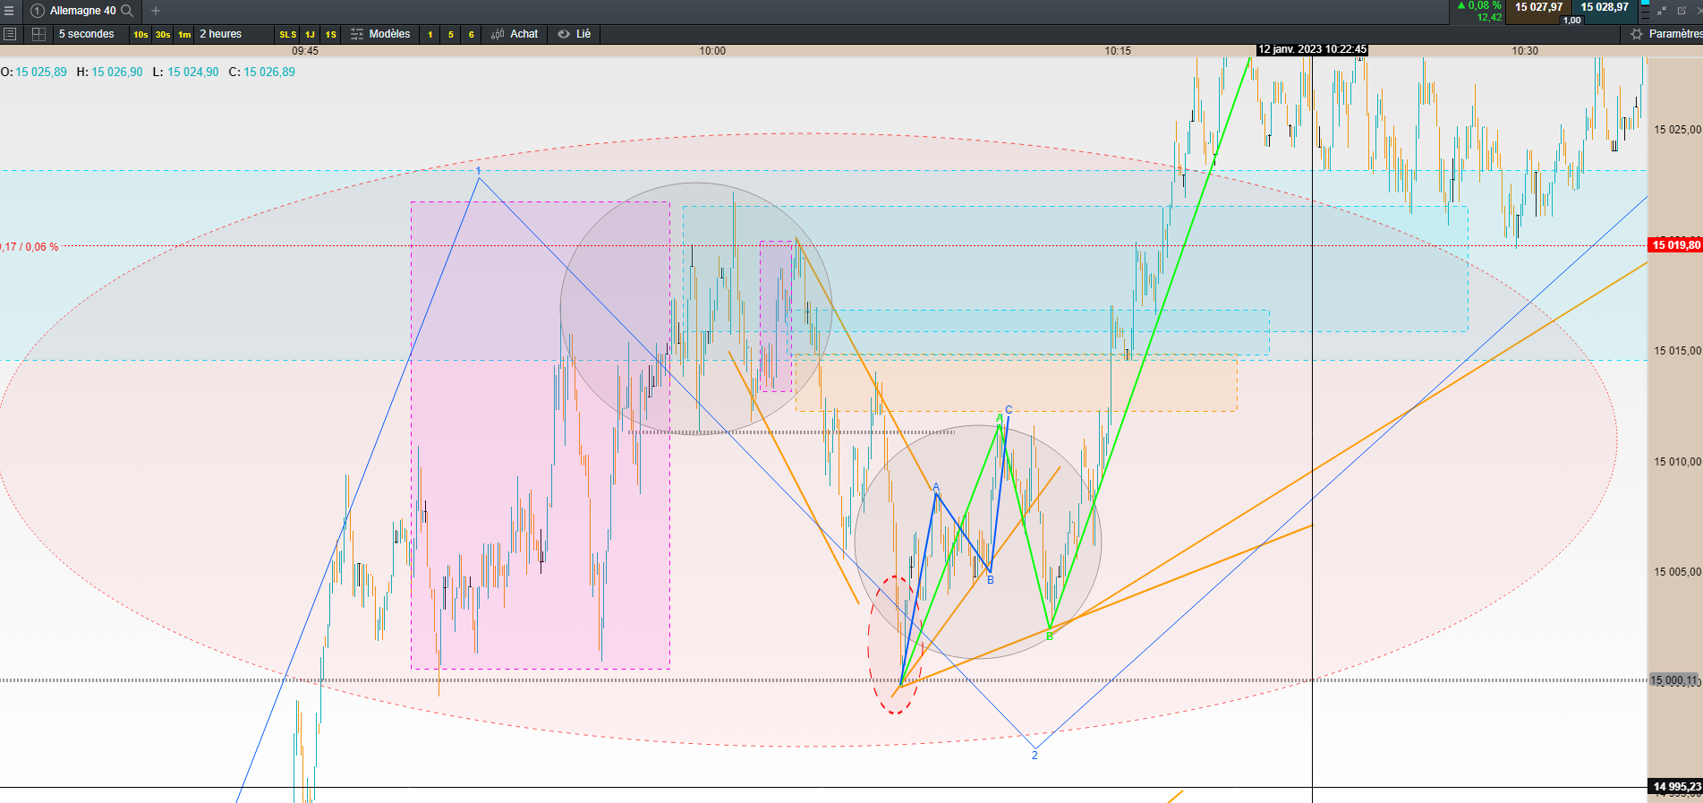Open the 5 secondes timeframe dropdown
Image resolution: width=1703 pixels, height=803 pixels.
[x=87, y=34]
